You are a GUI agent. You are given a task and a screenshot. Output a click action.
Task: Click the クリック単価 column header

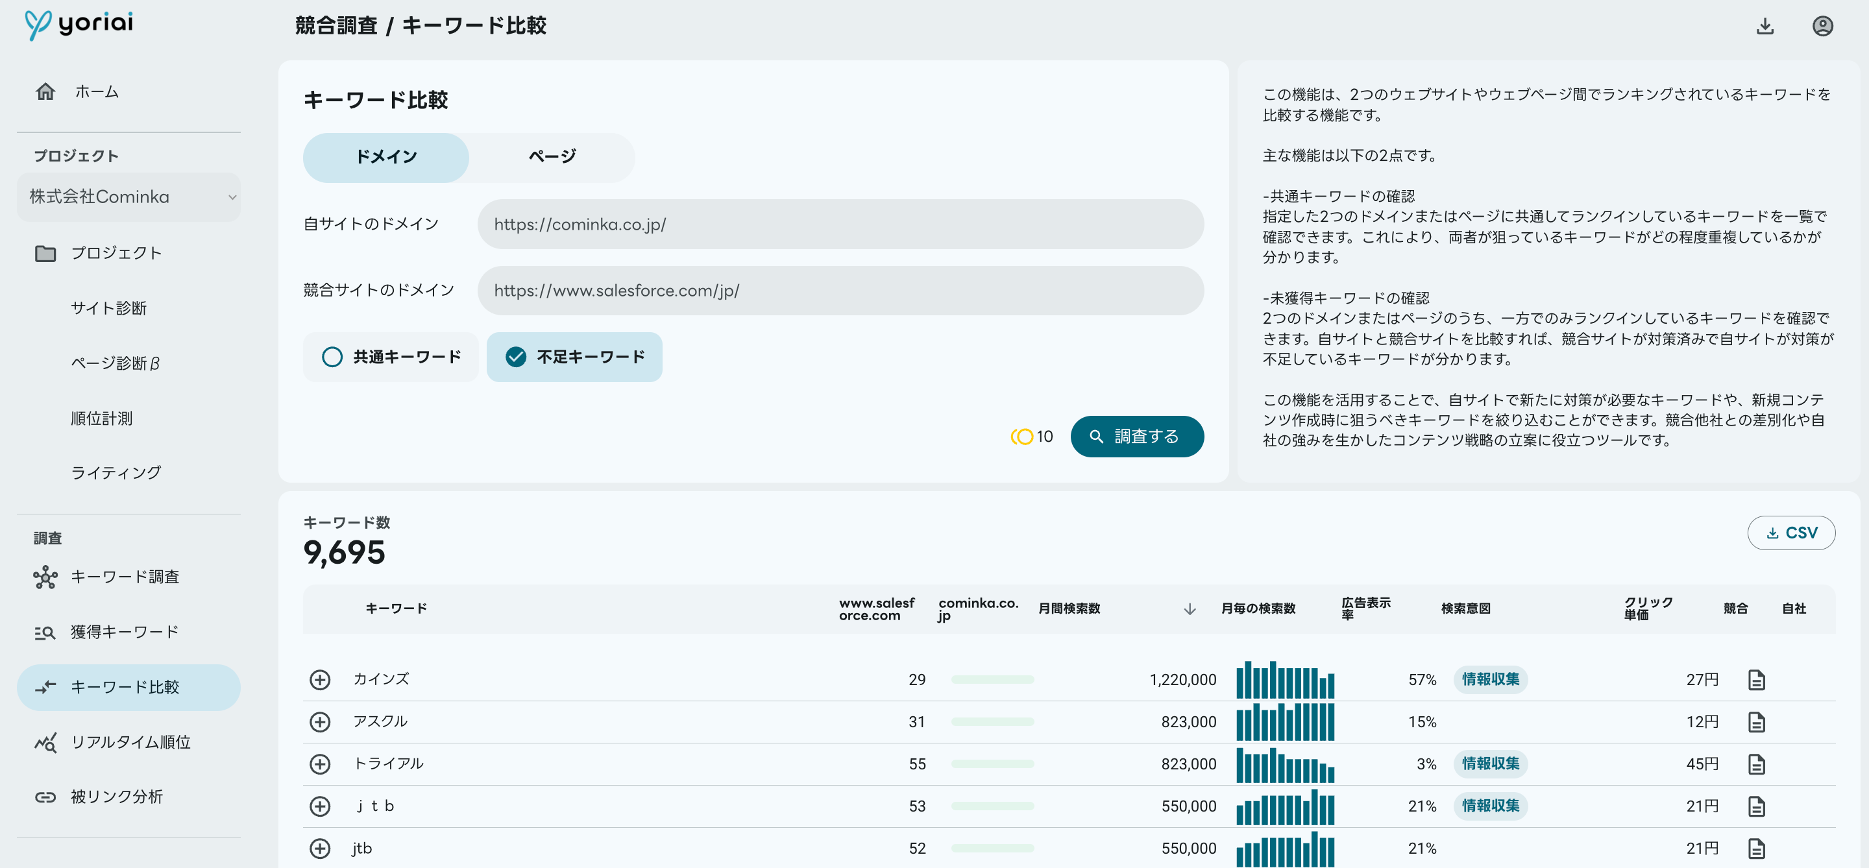1648,609
